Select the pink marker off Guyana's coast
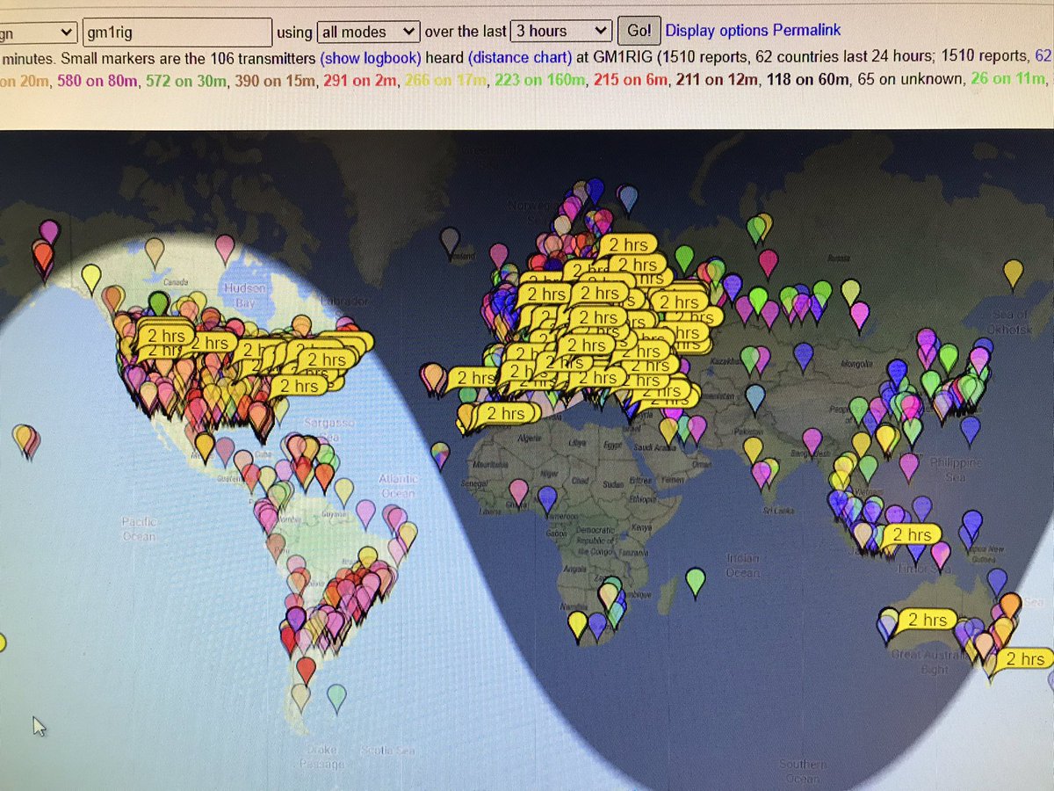Screen dimensions: 1054x791 pyautogui.click(x=366, y=513)
